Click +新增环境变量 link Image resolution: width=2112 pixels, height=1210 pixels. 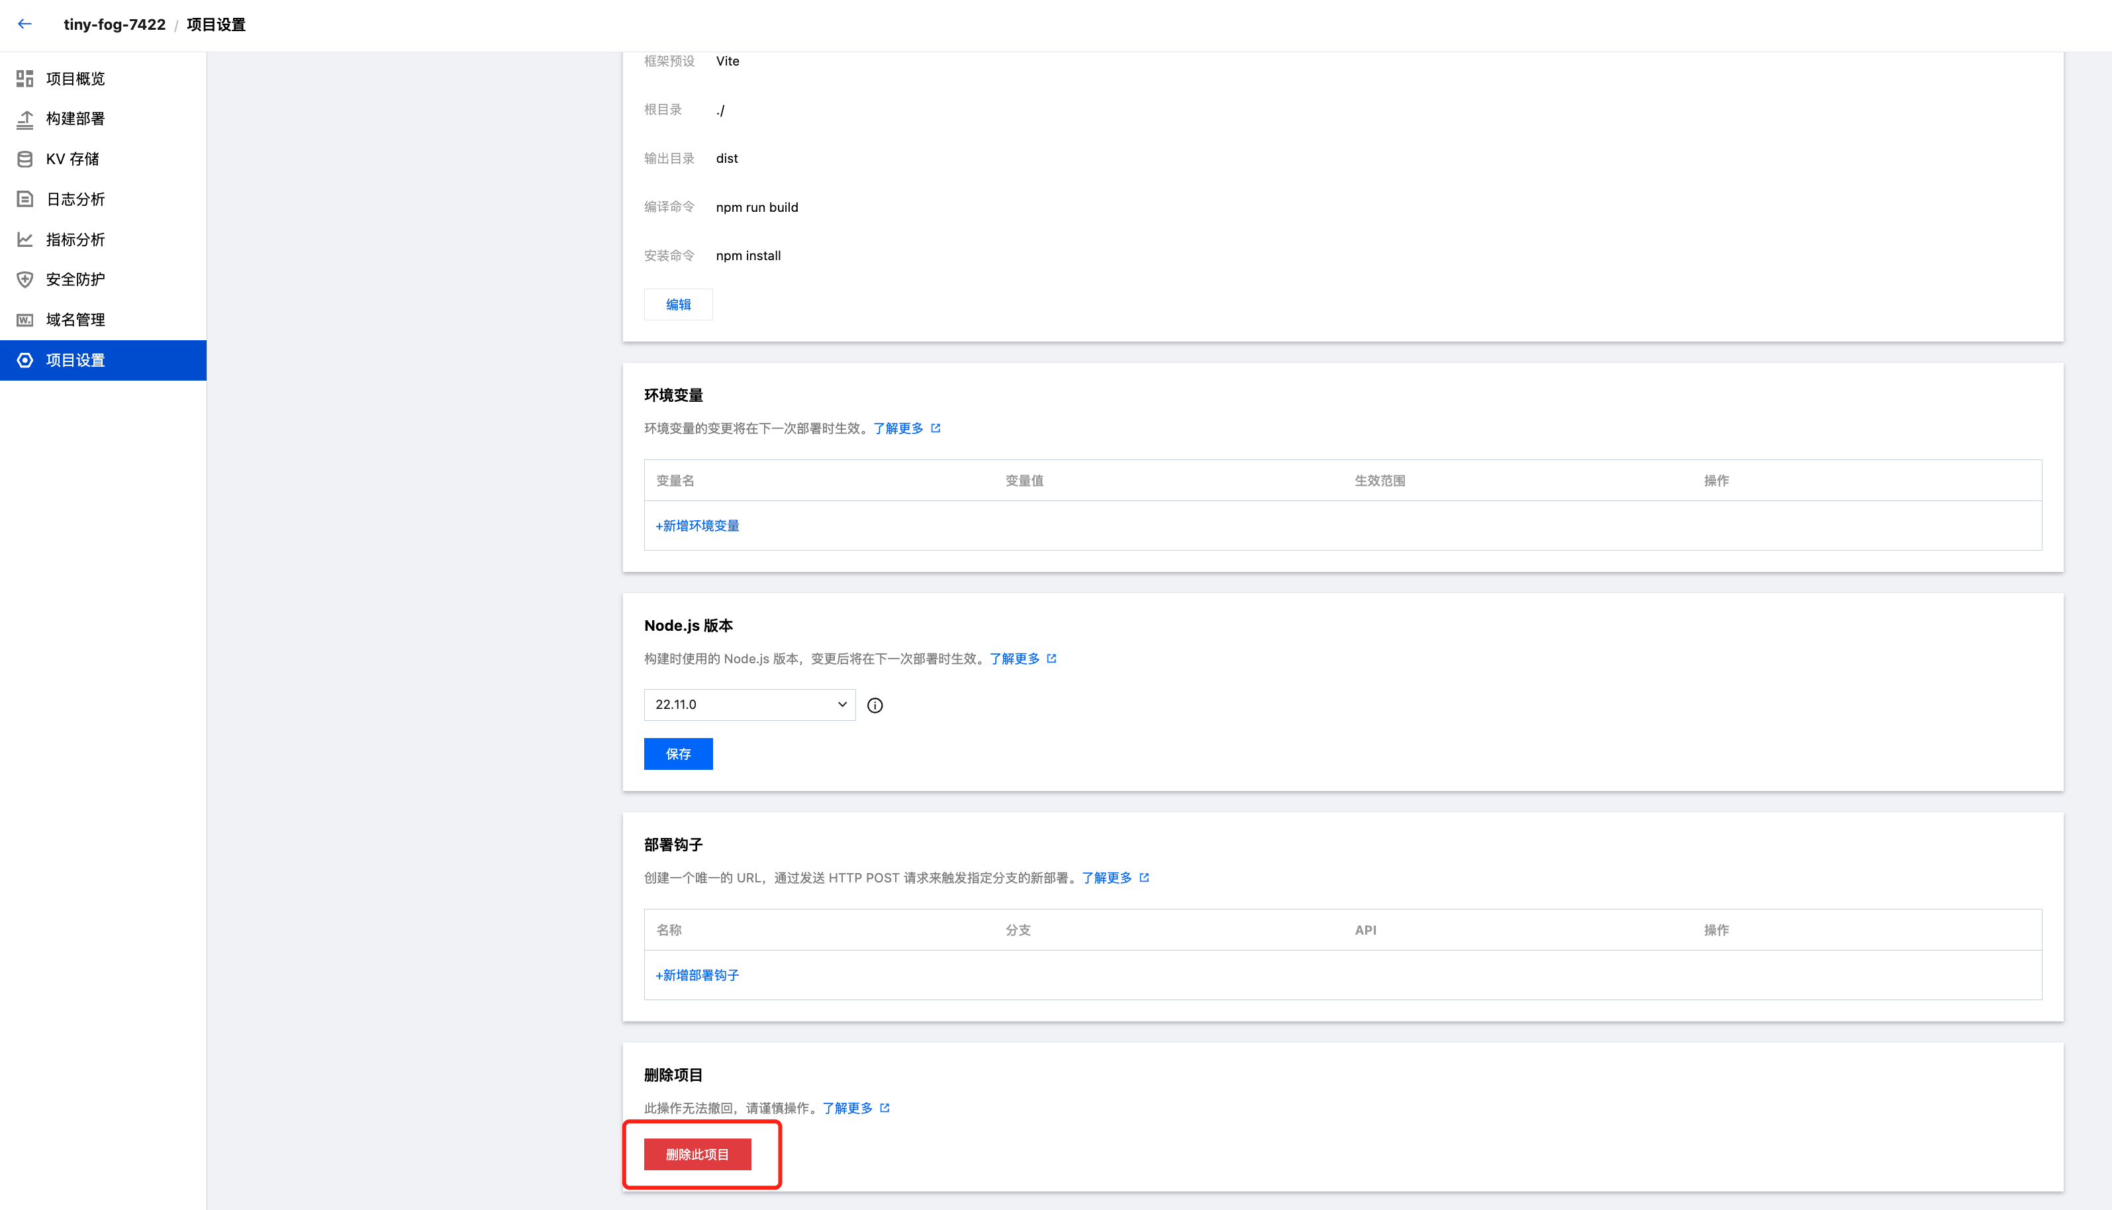pos(697,525)
